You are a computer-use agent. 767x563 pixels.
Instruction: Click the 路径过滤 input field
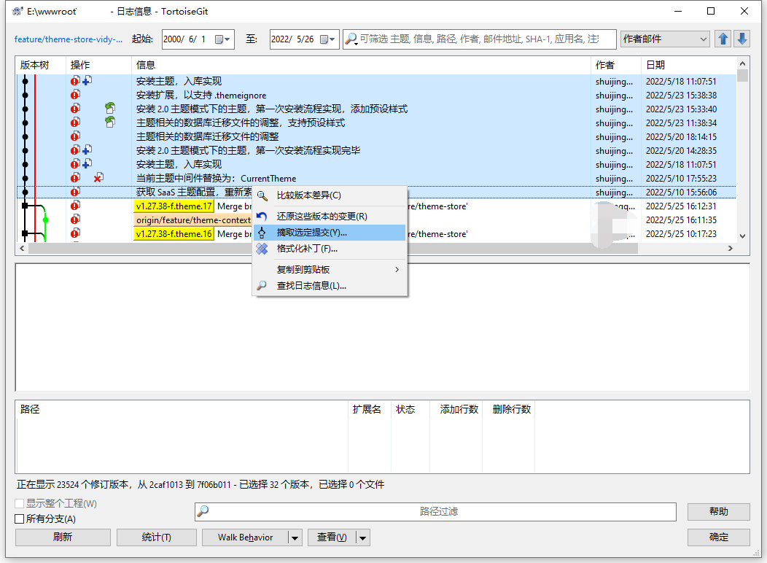tap(437, 512)
